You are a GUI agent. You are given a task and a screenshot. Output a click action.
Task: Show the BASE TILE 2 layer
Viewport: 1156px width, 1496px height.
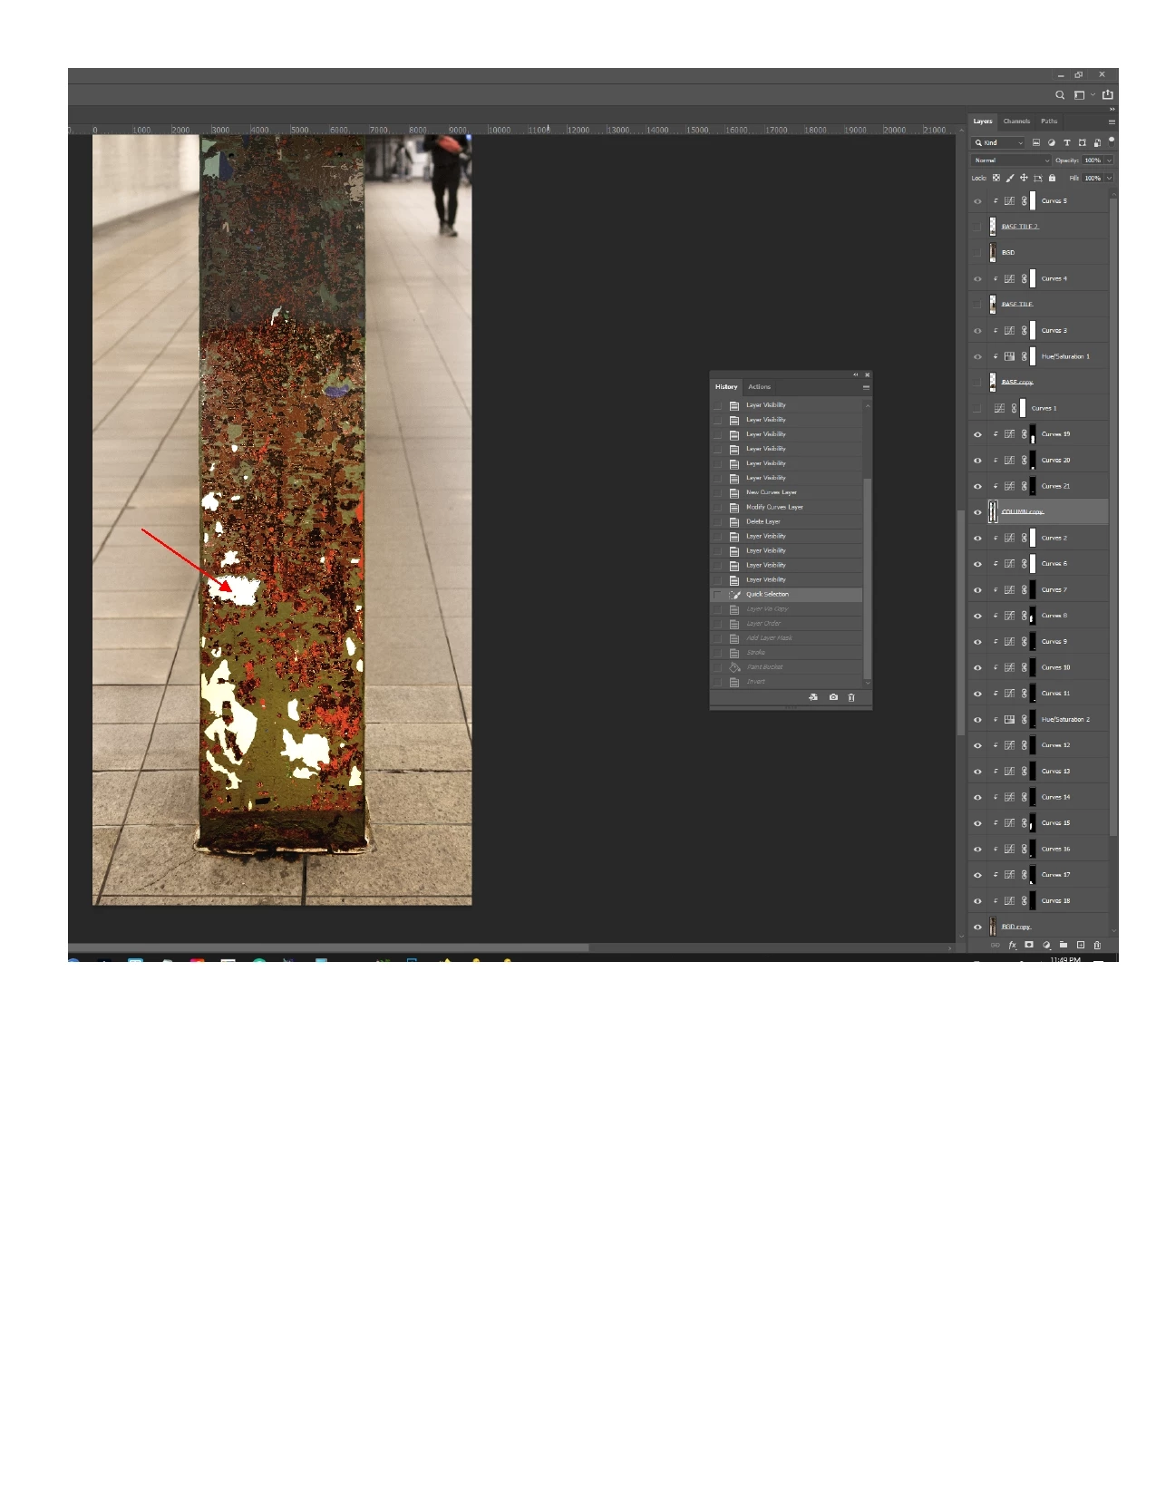click(x=977, y=227)
